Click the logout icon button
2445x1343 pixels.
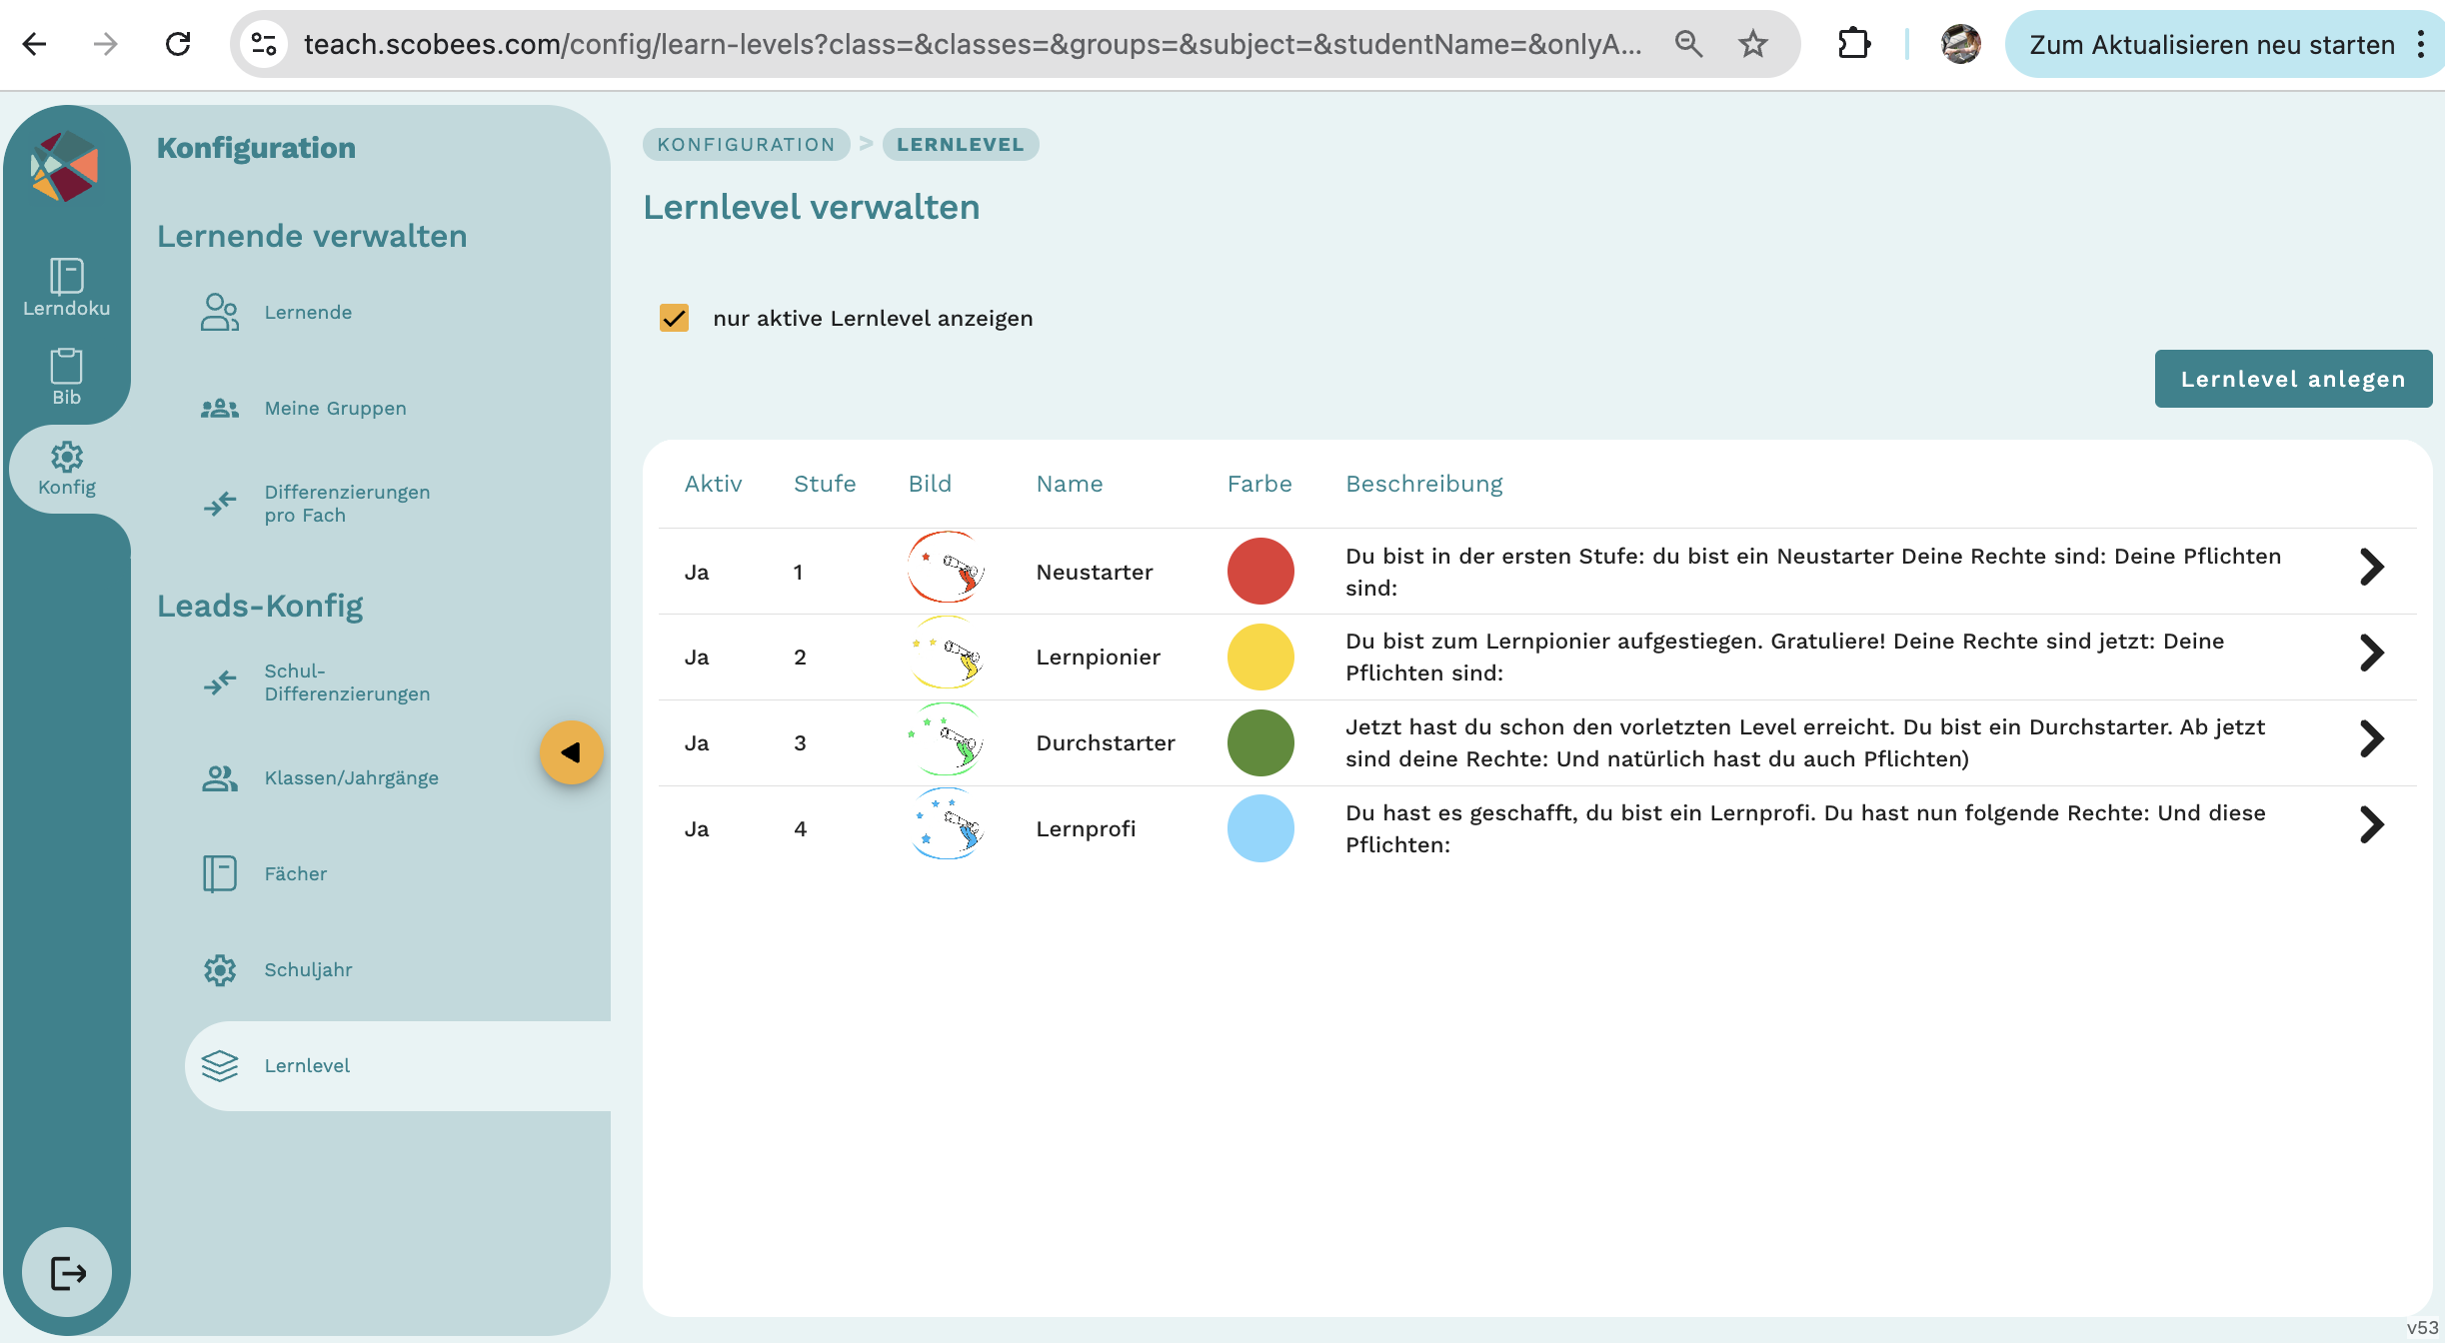click(67, 1272)
